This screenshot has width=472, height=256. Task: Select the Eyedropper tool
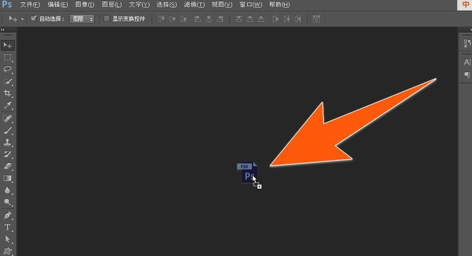coord(8,106)
